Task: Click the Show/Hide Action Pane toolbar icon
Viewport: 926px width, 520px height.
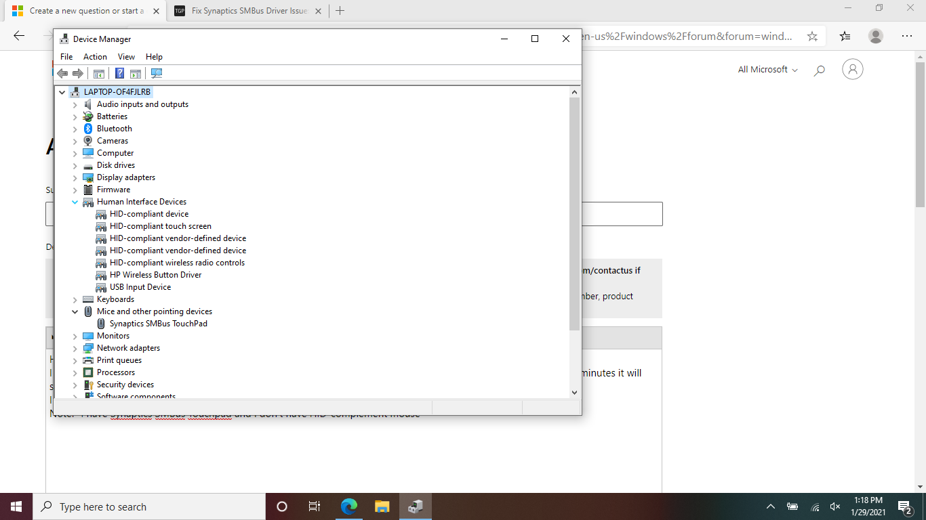Action: tap(136, 73)
